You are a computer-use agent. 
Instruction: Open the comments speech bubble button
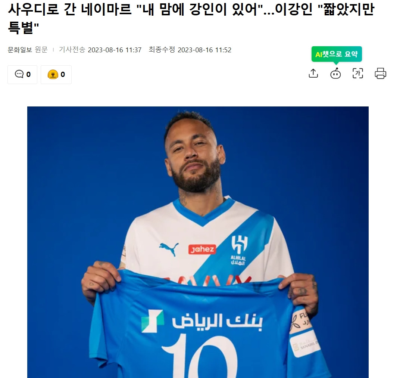tap(22, 75)
